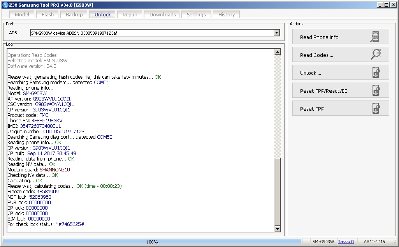Click the lock status code *#7465625#
This screenshot has height=247, width=399.
point(70,224)
